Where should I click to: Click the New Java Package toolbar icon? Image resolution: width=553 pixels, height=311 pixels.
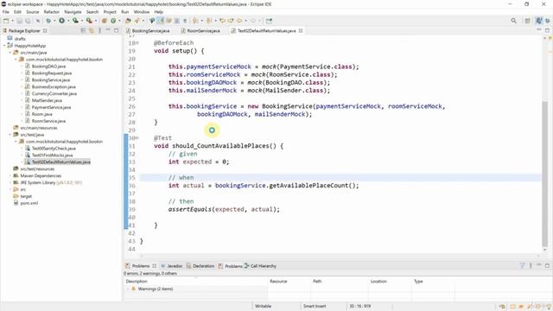point(105,21)
